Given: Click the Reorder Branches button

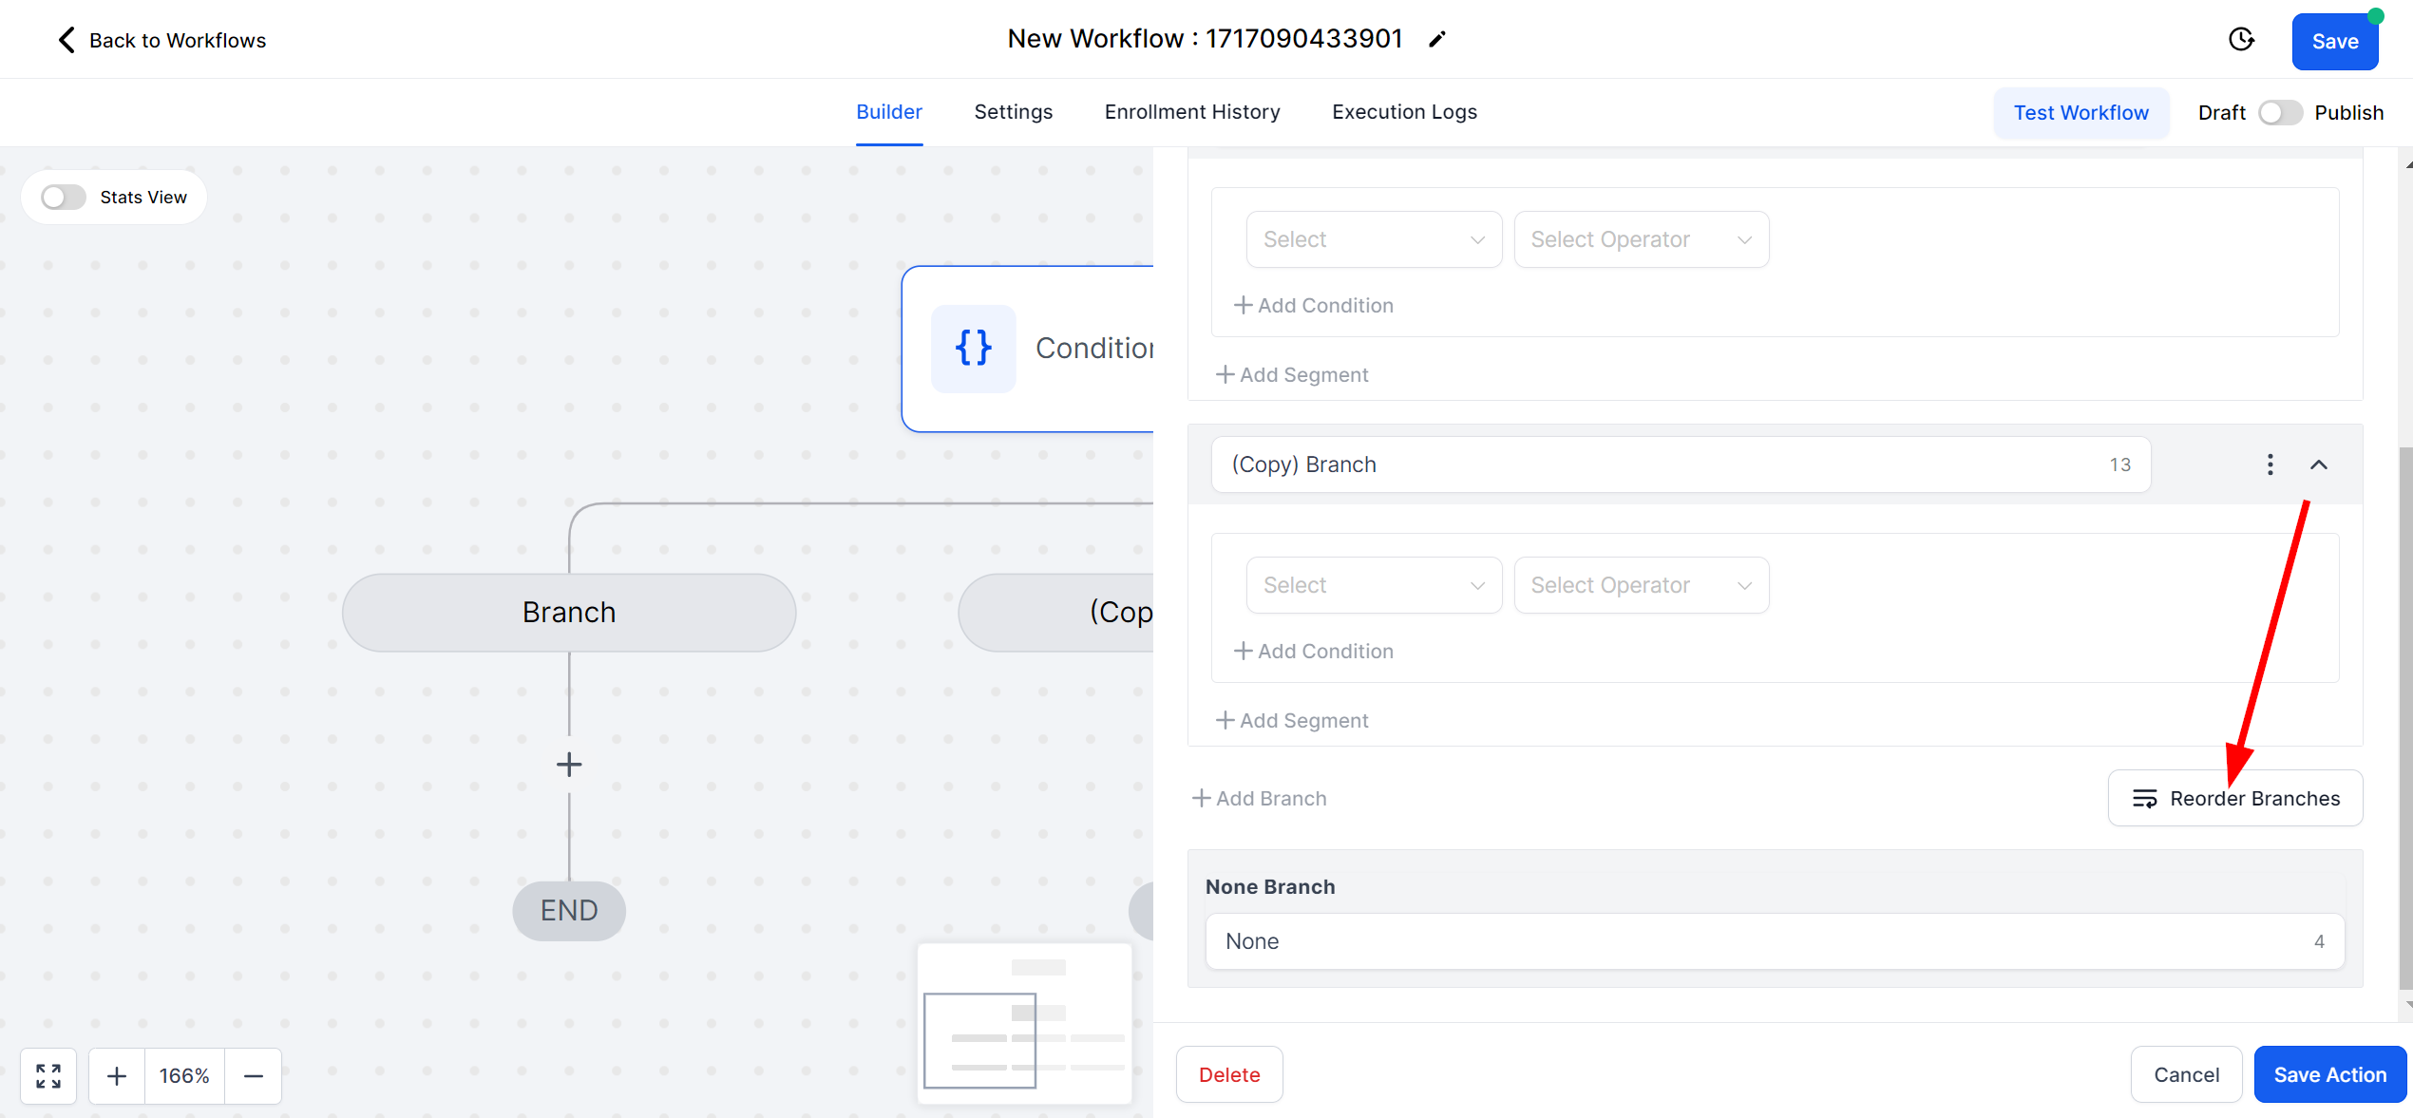Looking at the screenshot, I should tap(2235, 798).
